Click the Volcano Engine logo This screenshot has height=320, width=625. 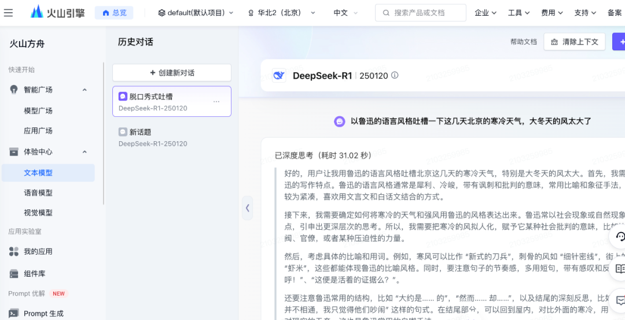59,13
